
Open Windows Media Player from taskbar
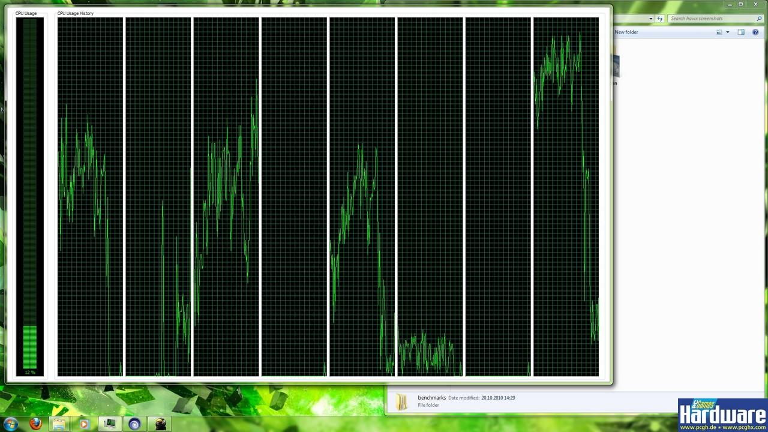(x=85, y=424)
